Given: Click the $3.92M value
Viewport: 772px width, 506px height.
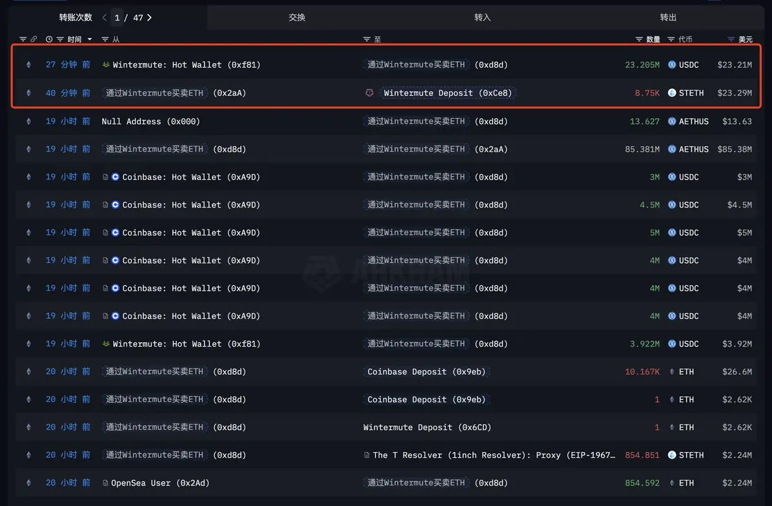Looking at the screenshot, I should tap(737, 344).
